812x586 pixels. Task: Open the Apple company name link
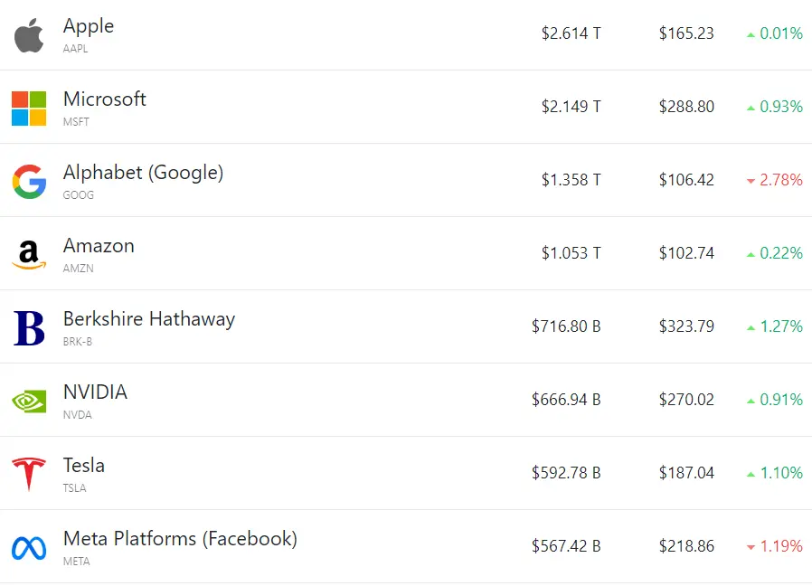point(89,26)
